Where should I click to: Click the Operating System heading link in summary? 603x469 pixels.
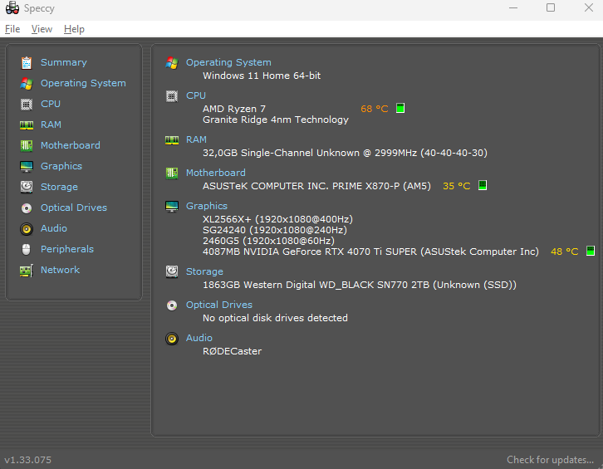(x=228, y=62)
